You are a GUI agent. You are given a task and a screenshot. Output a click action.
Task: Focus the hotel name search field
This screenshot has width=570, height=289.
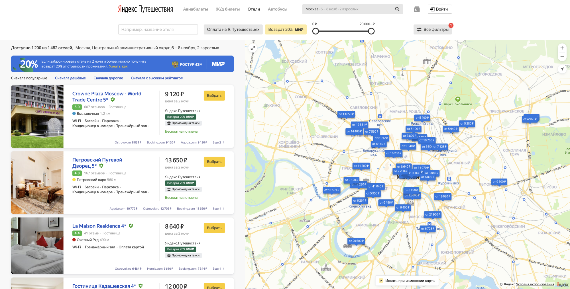pos(158,29)
